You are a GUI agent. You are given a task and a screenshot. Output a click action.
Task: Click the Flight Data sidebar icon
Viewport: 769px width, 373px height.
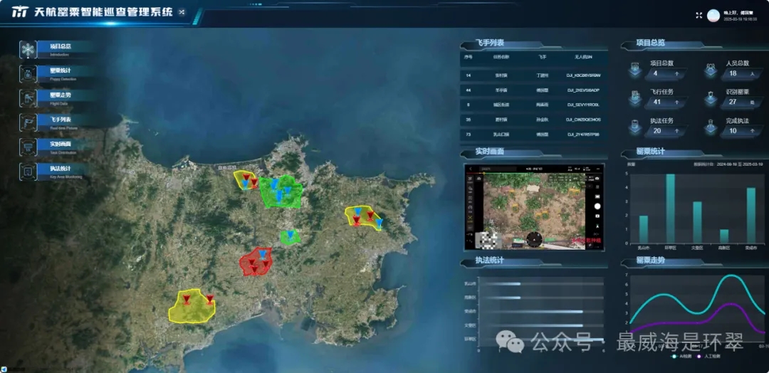pyautogui.click(x=28, y=98)
